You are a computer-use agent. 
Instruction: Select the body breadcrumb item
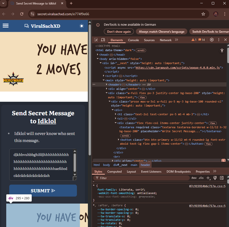click(x=106, y=165)
